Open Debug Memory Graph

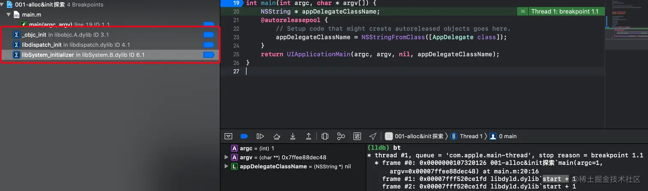click(x=341, y=136)
